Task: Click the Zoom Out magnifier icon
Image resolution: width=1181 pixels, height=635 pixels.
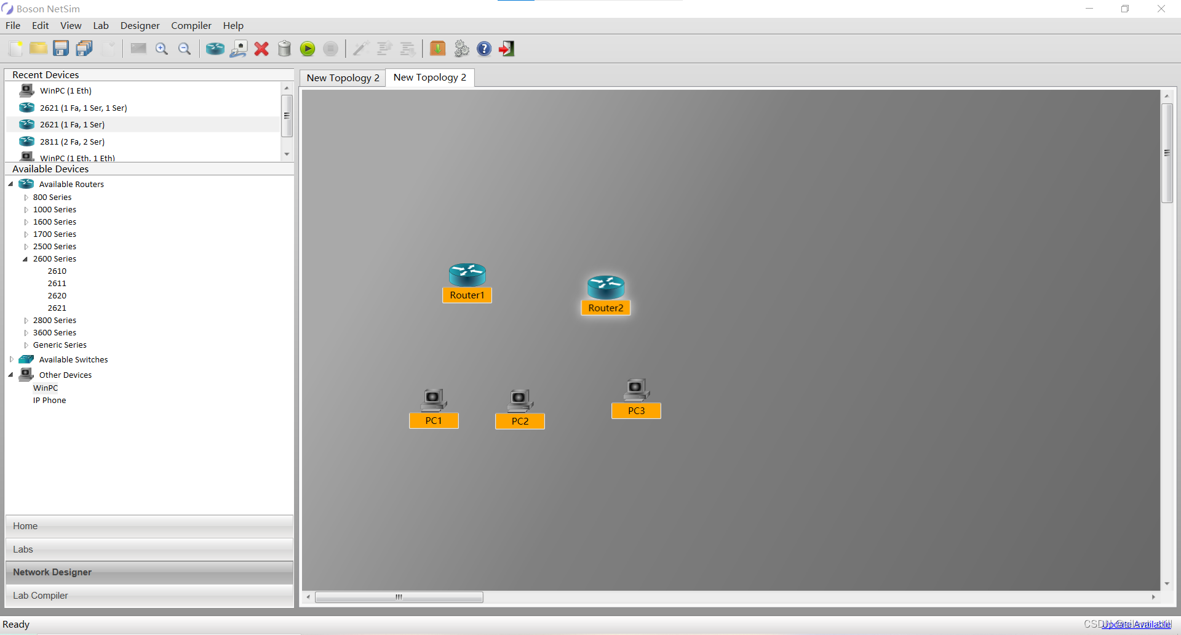Action: point(185,49)
